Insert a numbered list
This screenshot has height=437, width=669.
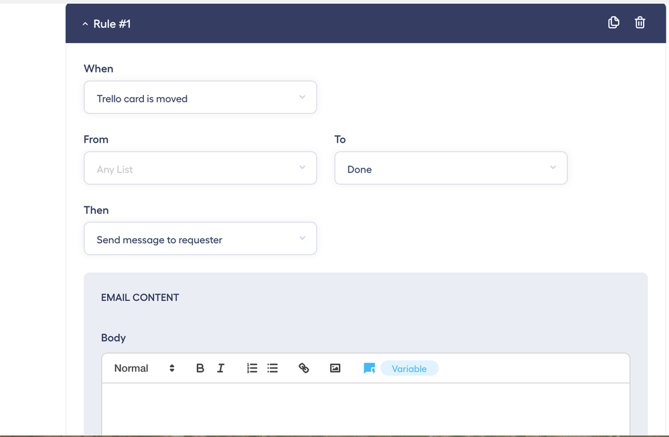252,368
